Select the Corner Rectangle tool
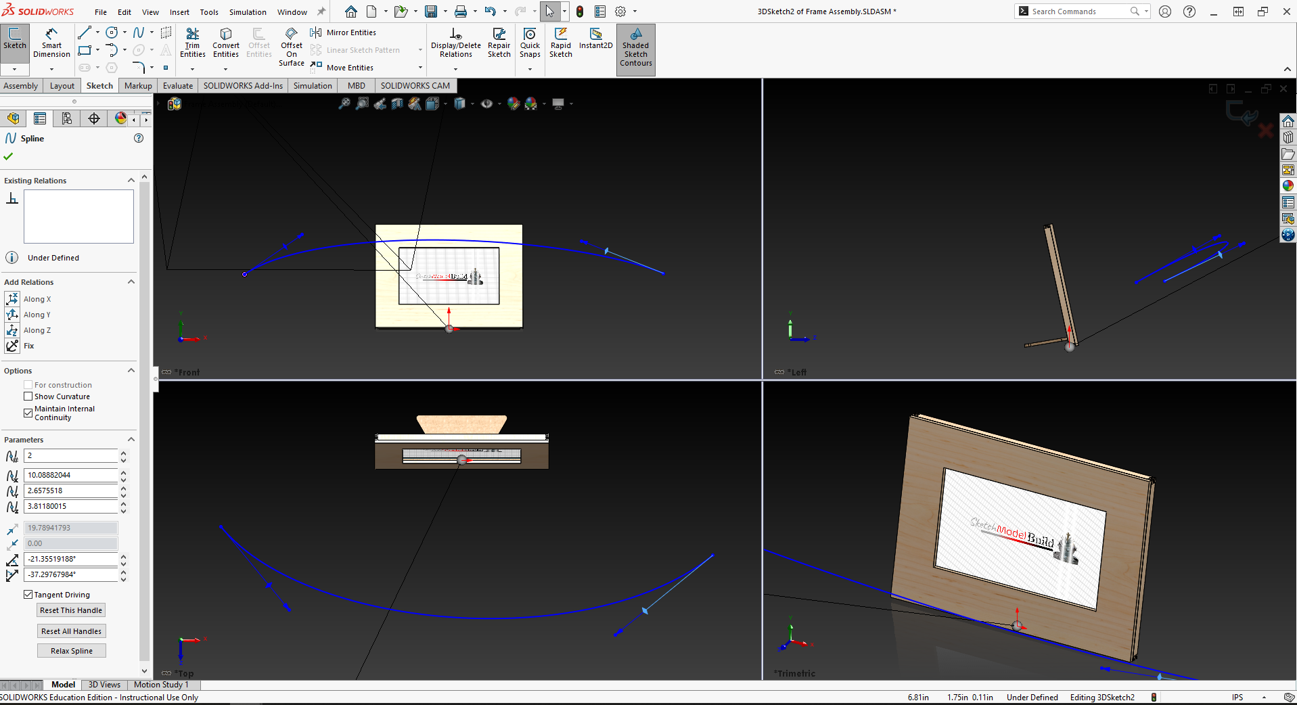 coord(85,50)
